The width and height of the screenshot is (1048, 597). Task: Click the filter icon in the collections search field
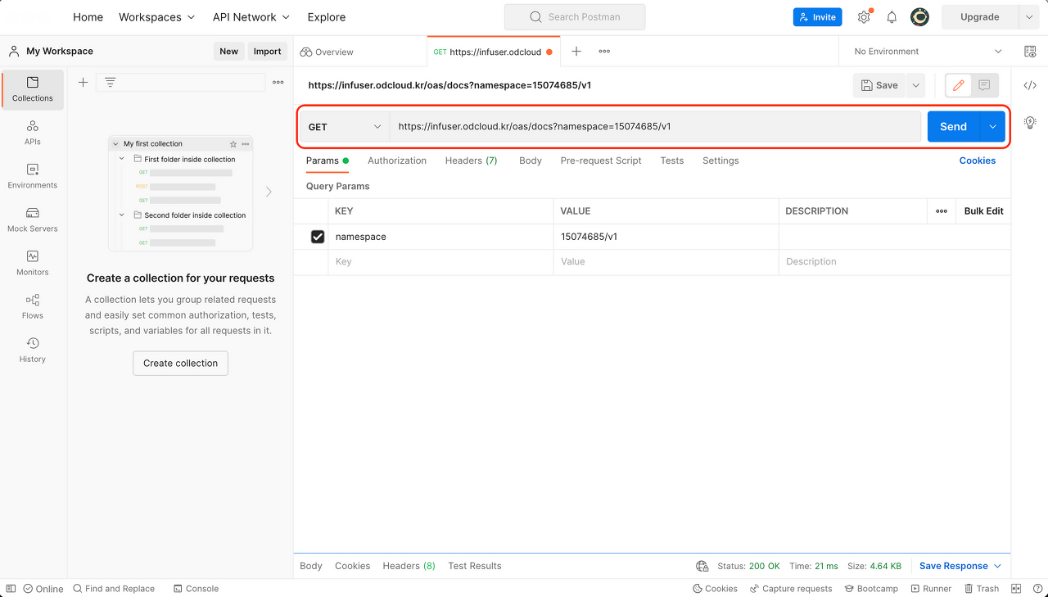coord(110,82)
